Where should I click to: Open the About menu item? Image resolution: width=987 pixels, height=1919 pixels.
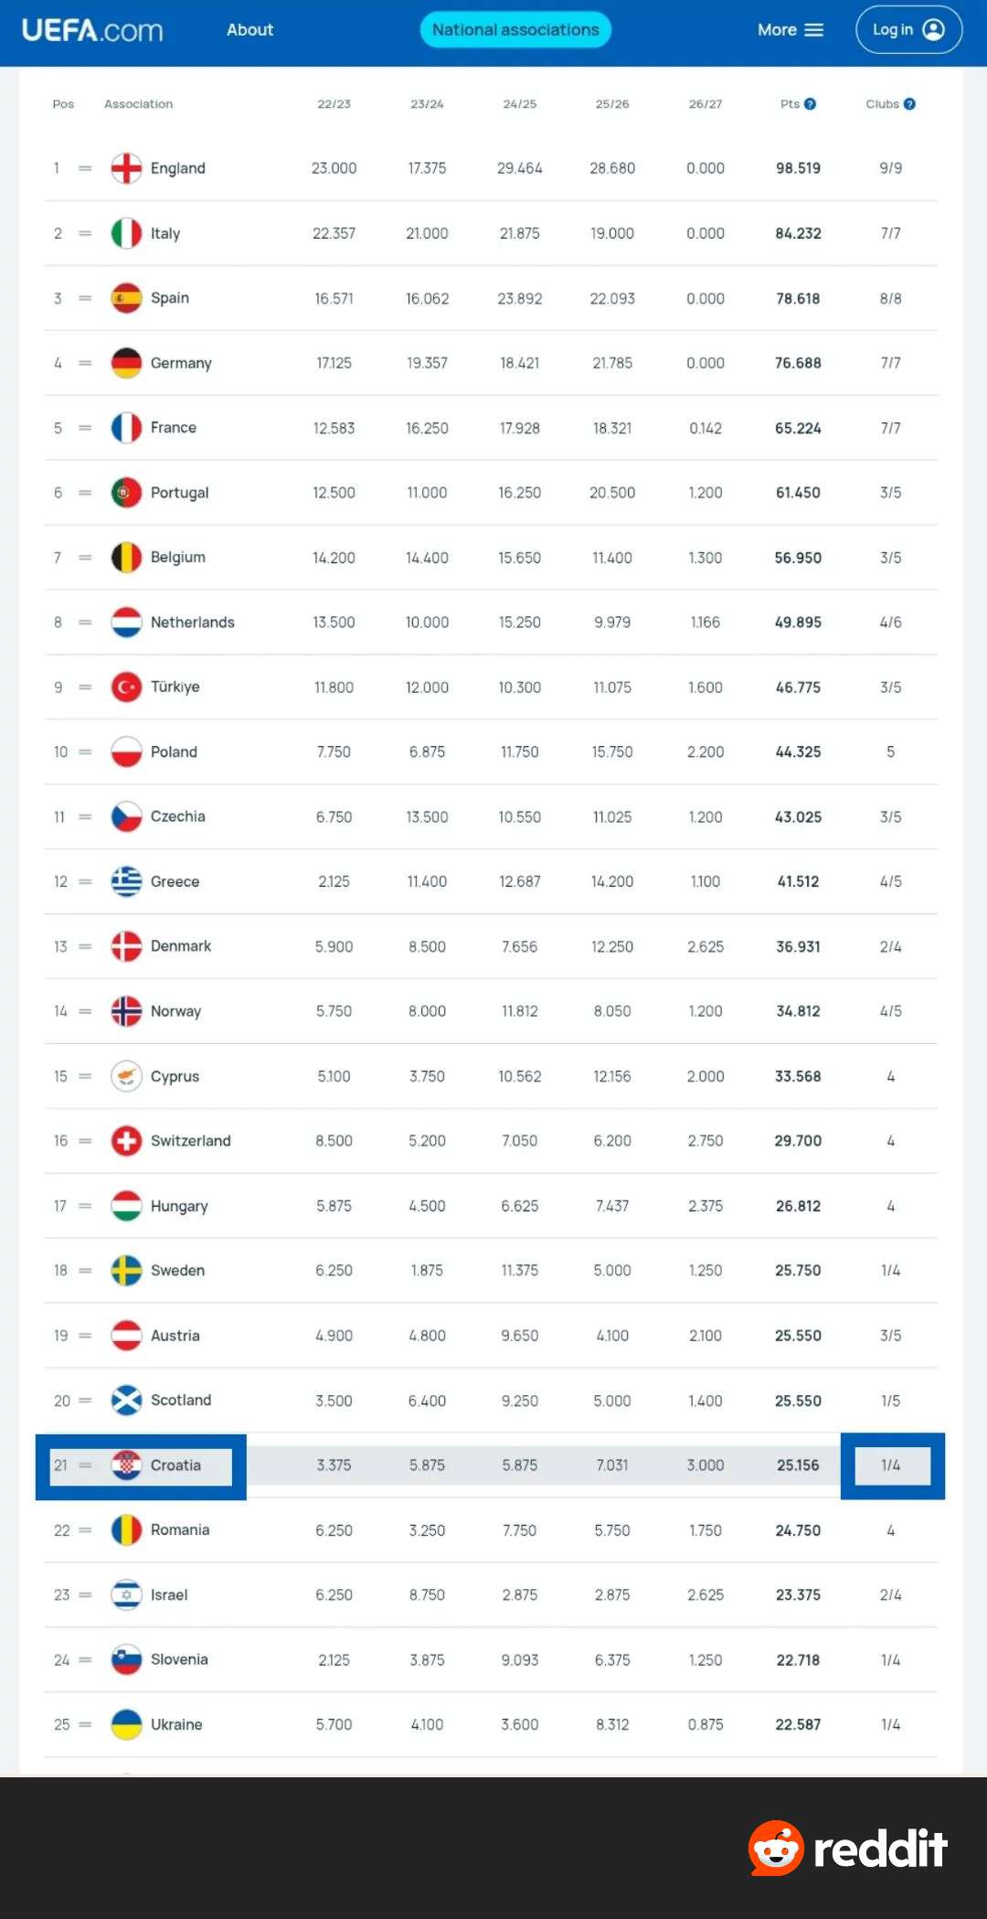249,30
